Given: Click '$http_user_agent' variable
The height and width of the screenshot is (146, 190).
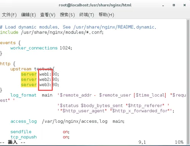Looking at the screenshot, I should (84, 111).
